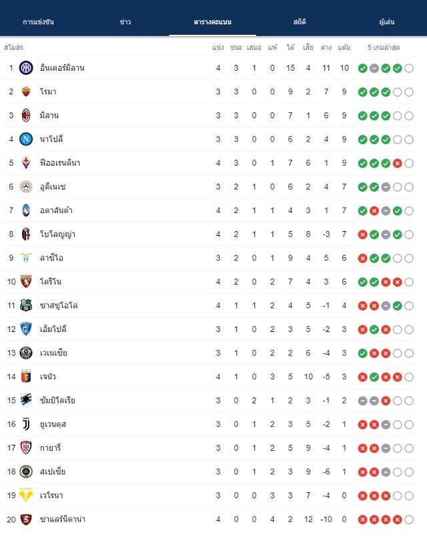This screenshot has height=537, width=427.
Task: Switch to the การแข่งขัน tab
Action: [38, 22]
